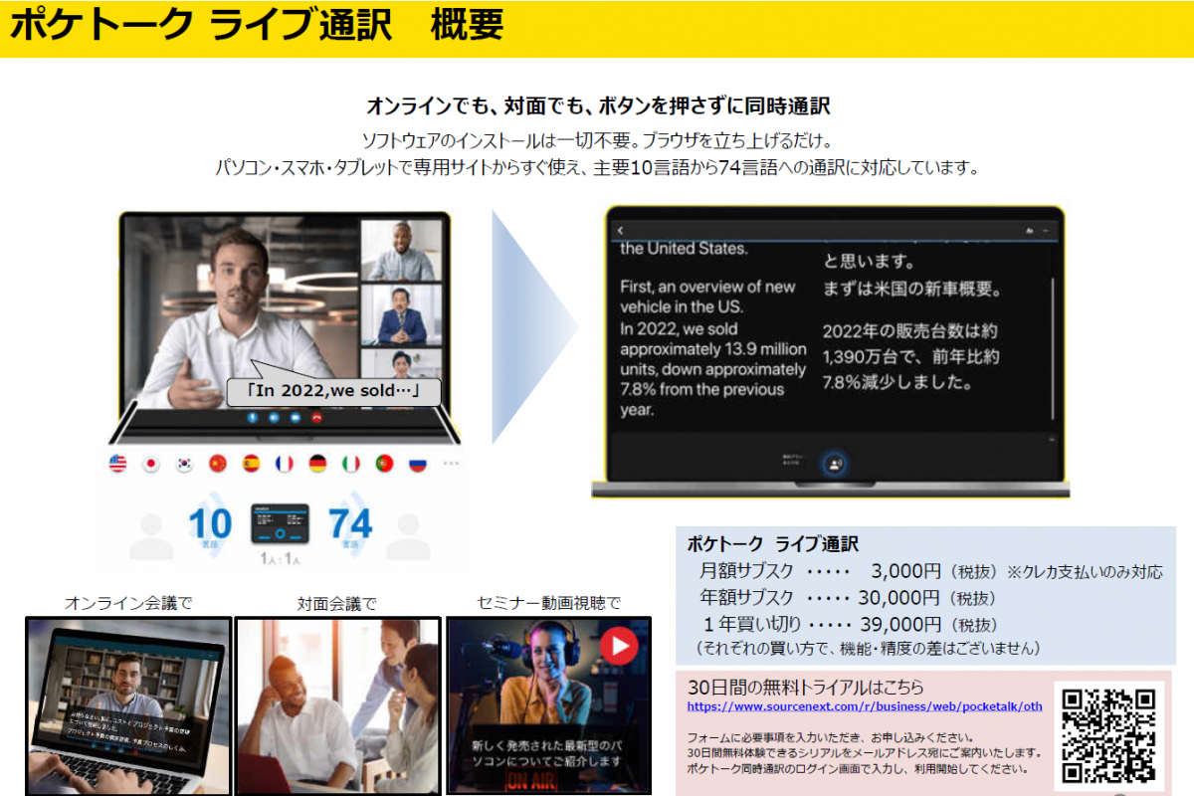Click the line starting ポケトーク同時通訳のログイン画面で
This screenshot has height=796, width=1194.
[x=858, y=769]
